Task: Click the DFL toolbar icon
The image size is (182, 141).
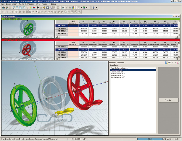Action: click(x=63, y=7)
